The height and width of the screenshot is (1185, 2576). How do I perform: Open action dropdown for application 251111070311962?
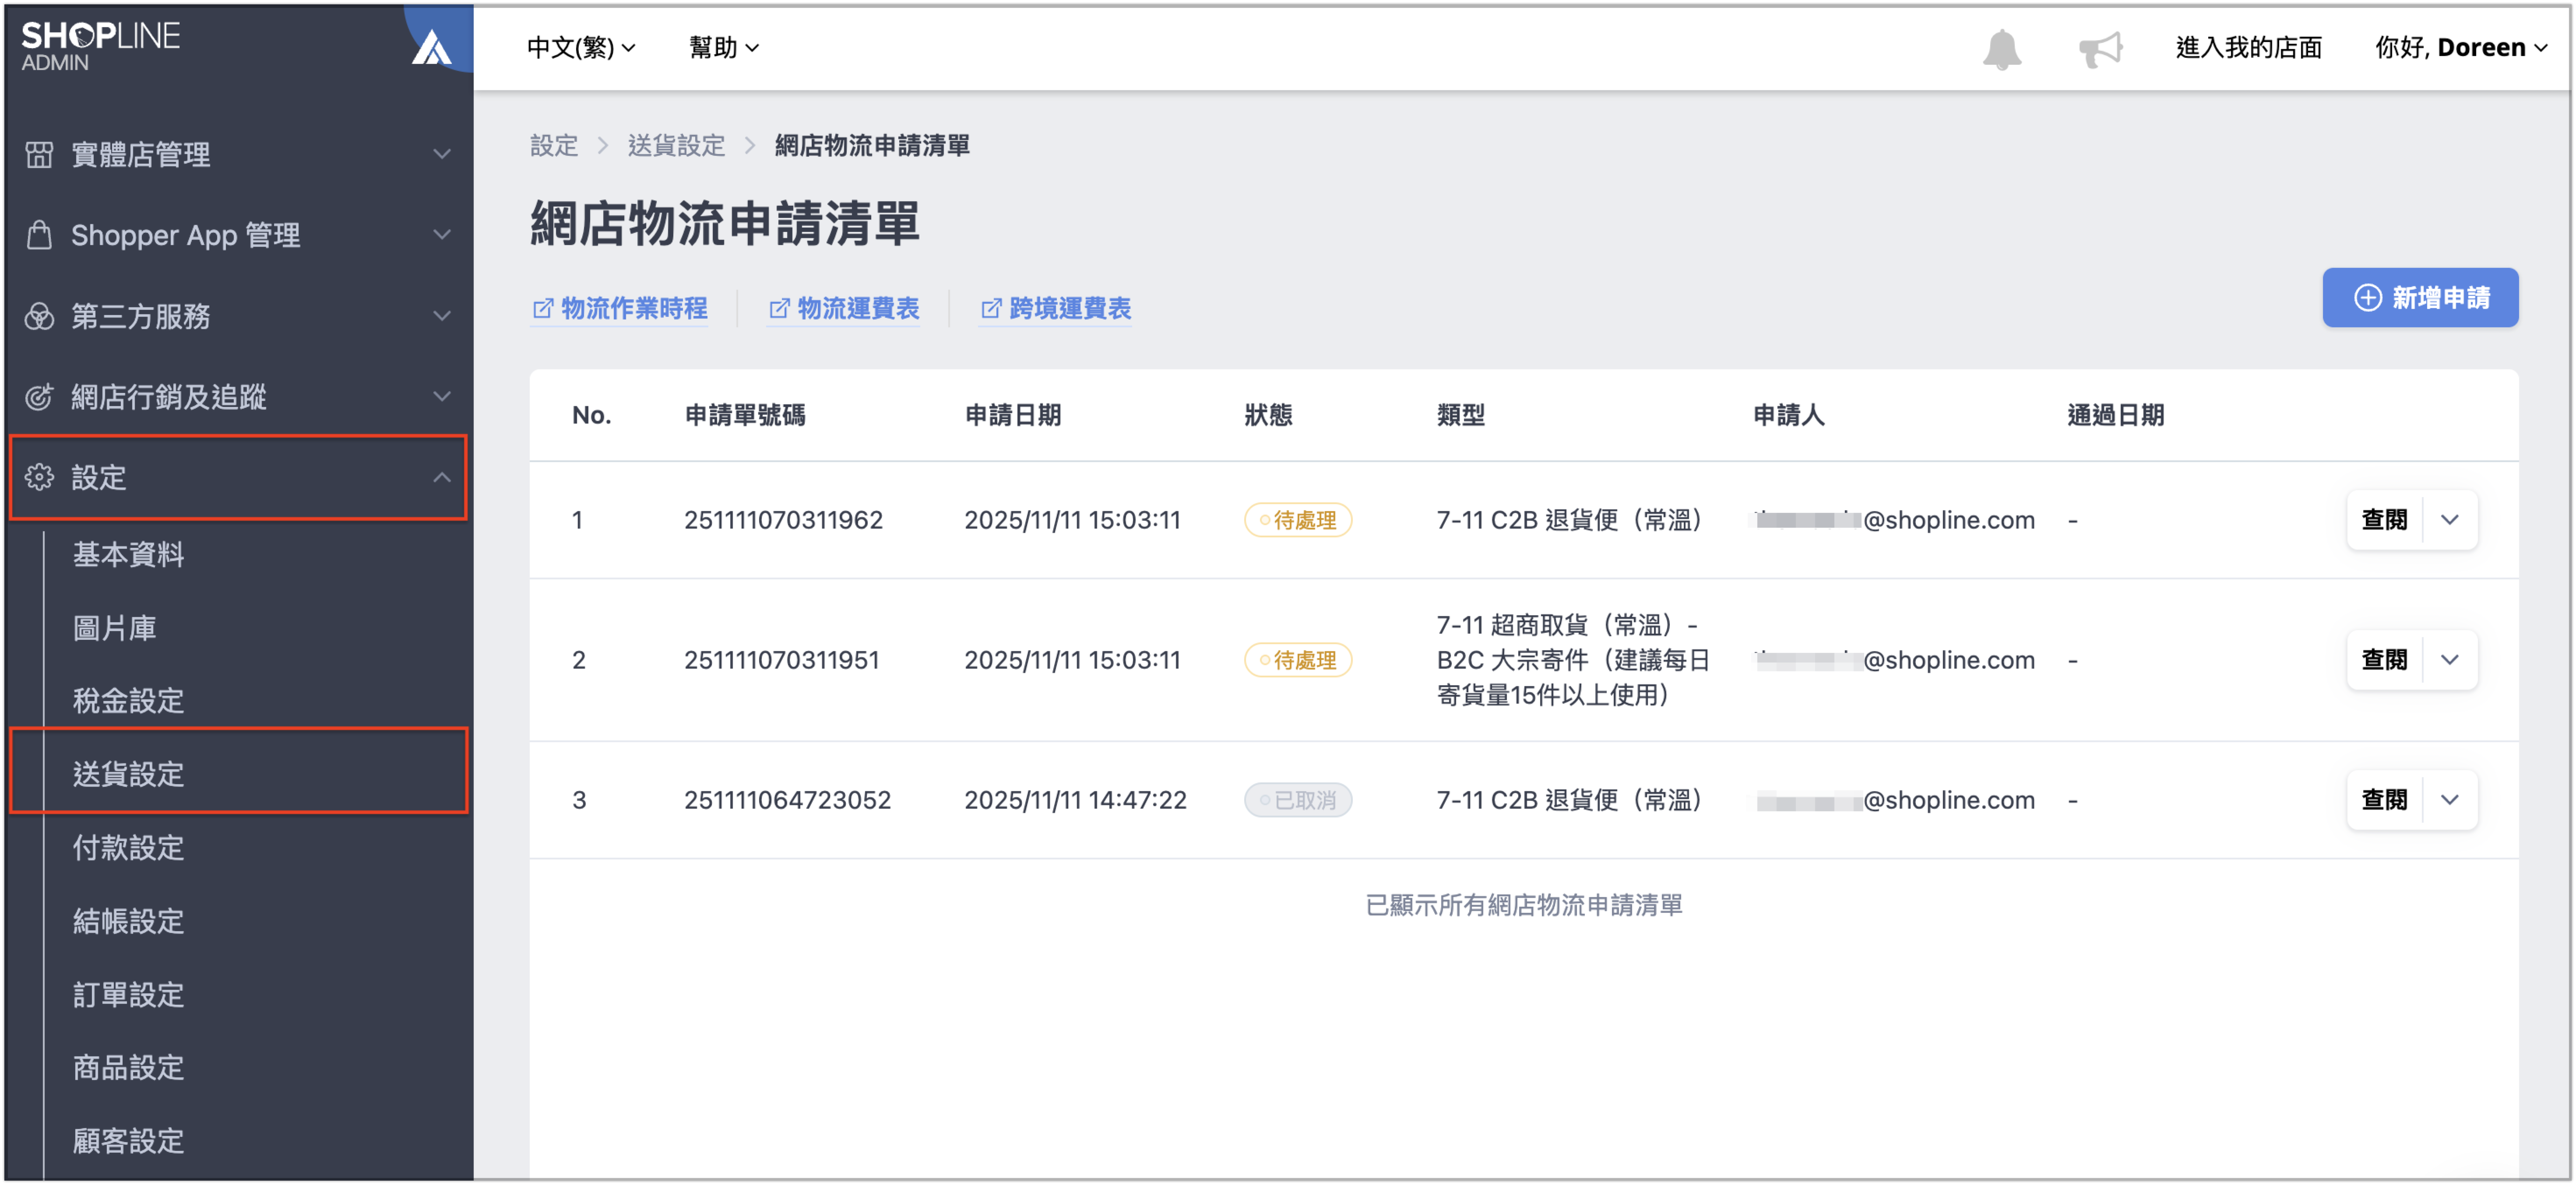click(2449, 519)
